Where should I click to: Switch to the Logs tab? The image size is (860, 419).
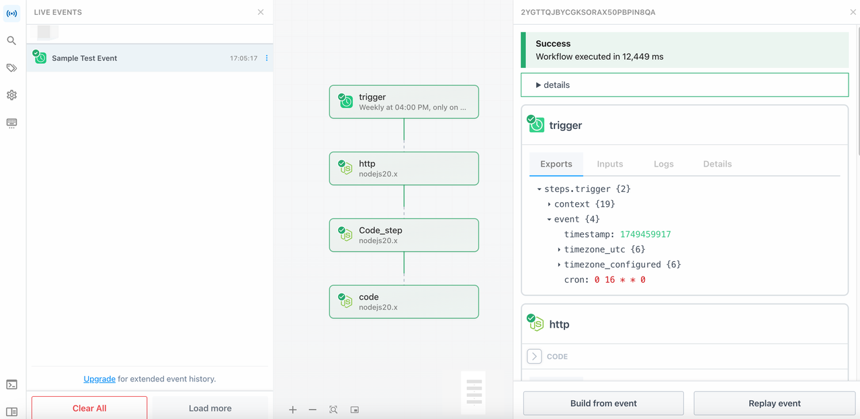click(x=663, y=164)
